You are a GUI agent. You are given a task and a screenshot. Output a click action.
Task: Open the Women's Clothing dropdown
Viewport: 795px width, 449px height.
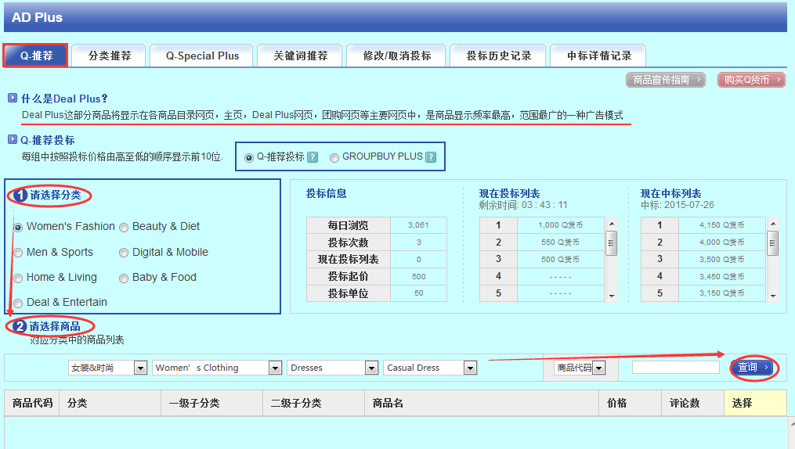point(217,368)
